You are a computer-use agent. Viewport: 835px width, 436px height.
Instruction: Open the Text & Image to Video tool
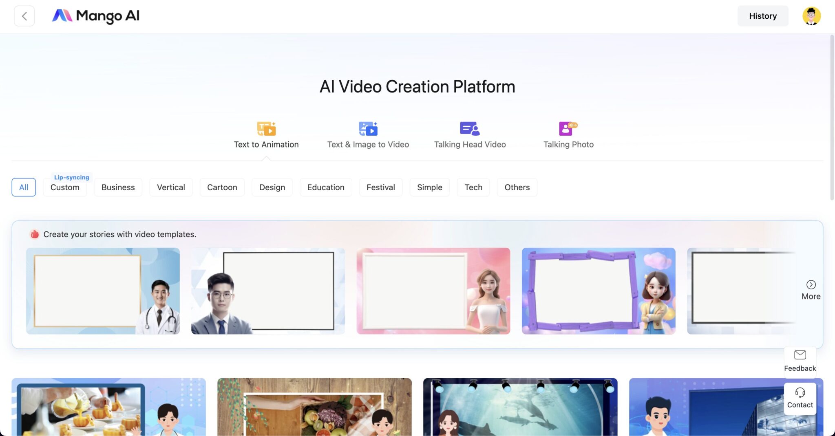[x=367, y=129]
